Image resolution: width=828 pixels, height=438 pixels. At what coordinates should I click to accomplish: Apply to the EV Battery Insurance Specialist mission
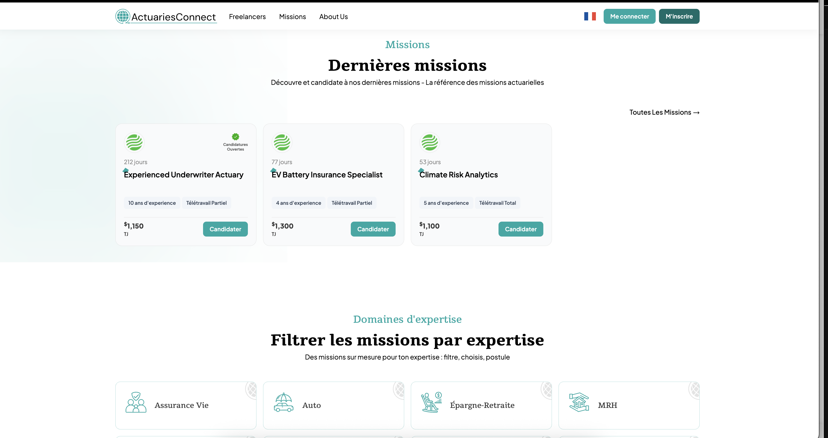point(373,229)
